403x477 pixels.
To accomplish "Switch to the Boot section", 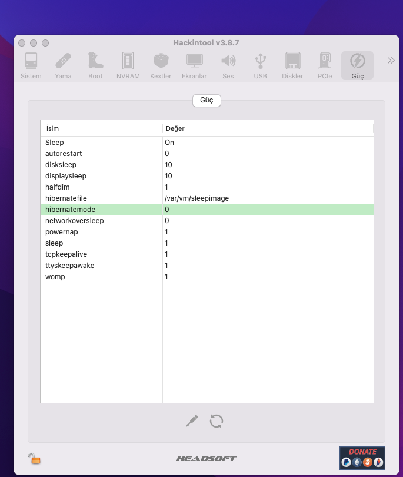I will (x=95, y=65).
